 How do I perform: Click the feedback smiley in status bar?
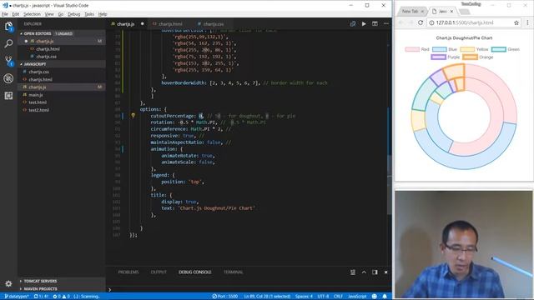[x=375, y=297]
